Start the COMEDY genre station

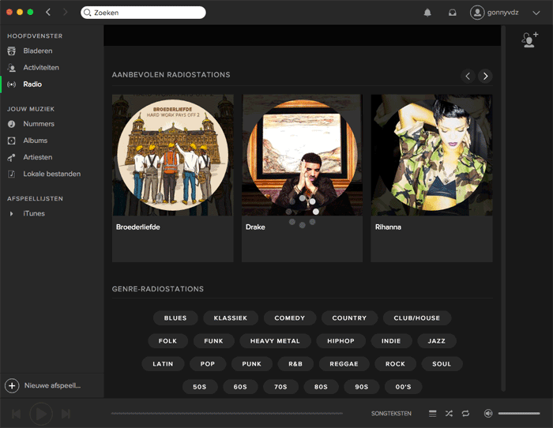click(290, 318)
